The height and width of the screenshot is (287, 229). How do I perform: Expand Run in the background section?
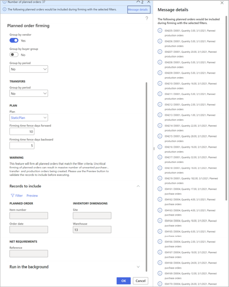(x=138, y=267)
